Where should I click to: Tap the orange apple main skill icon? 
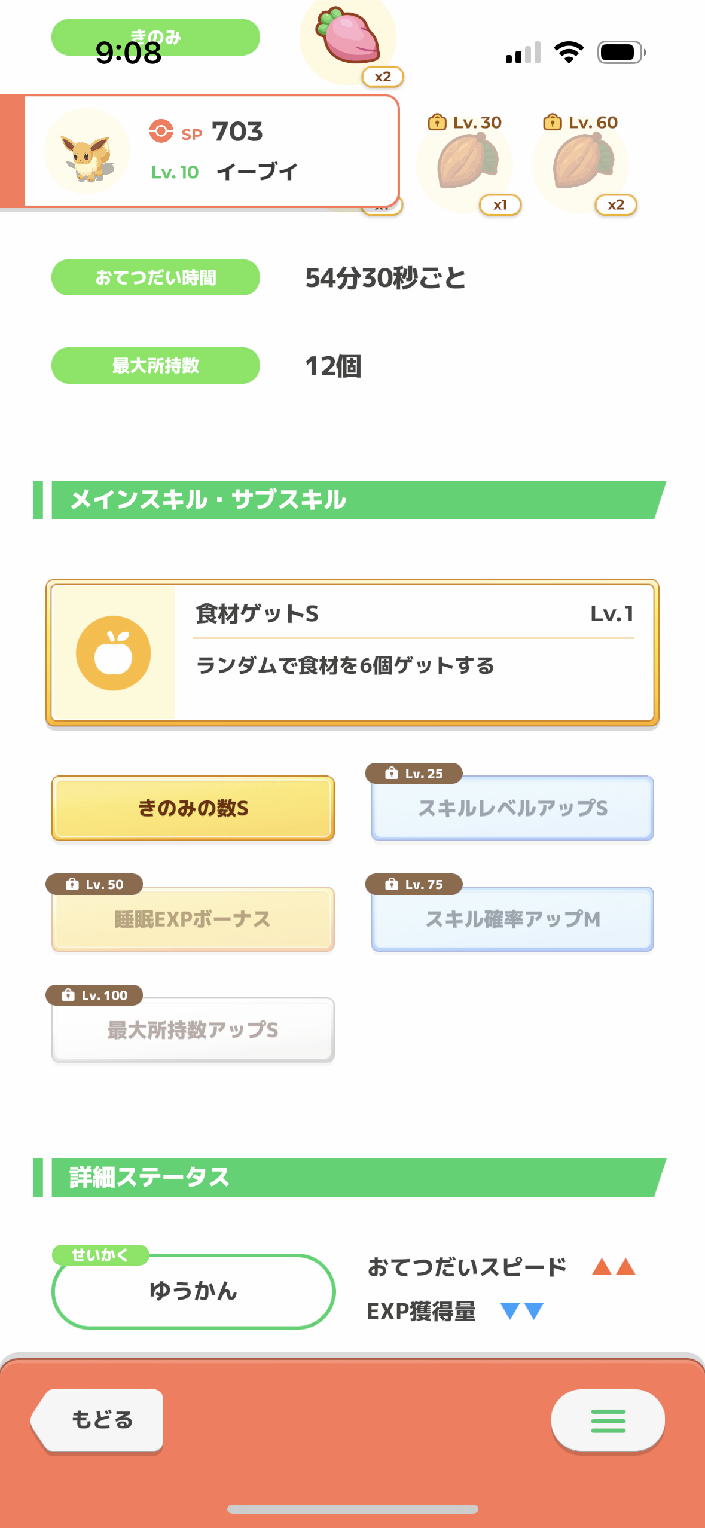coord(114,653)
